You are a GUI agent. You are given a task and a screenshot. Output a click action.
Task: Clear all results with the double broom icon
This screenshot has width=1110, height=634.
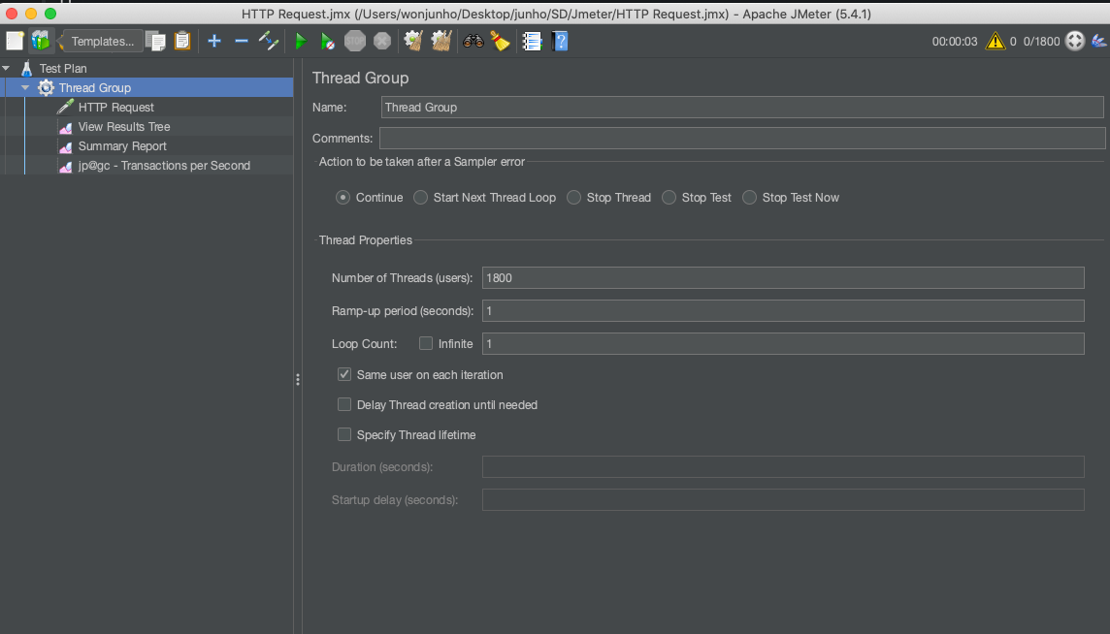click(441, 41)
